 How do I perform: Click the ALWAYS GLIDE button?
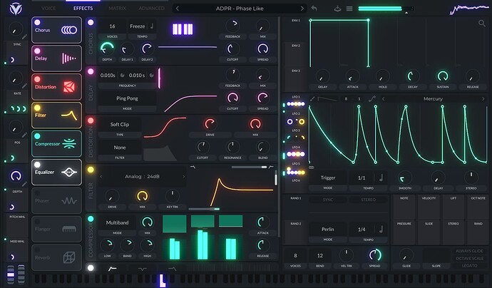point(469,251)
